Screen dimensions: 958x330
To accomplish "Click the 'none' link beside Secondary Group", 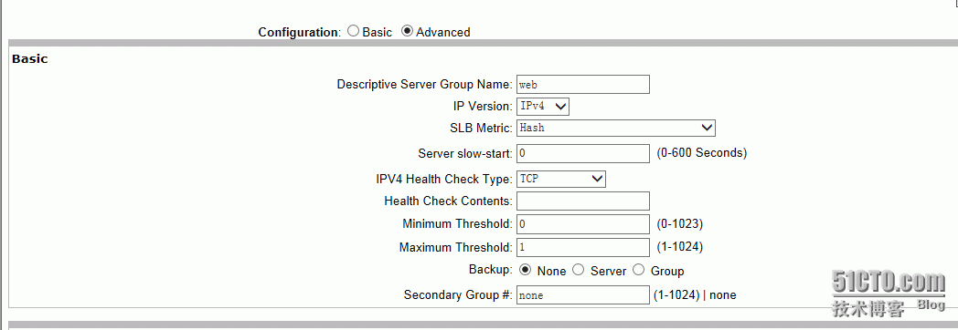I will click(x=723, y=295).
